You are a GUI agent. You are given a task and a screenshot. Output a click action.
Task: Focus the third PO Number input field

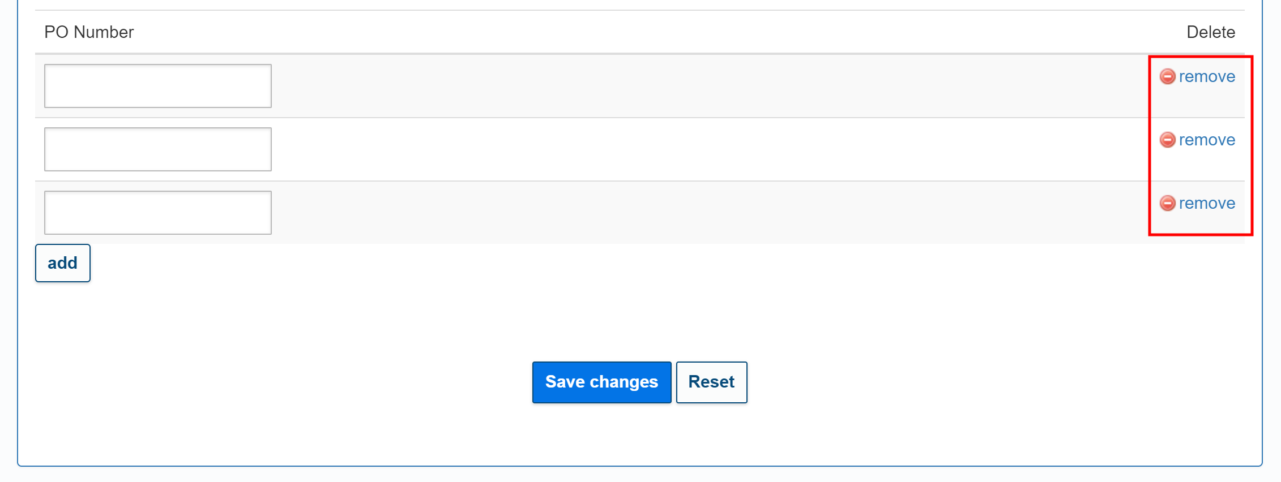pos(158,213)
